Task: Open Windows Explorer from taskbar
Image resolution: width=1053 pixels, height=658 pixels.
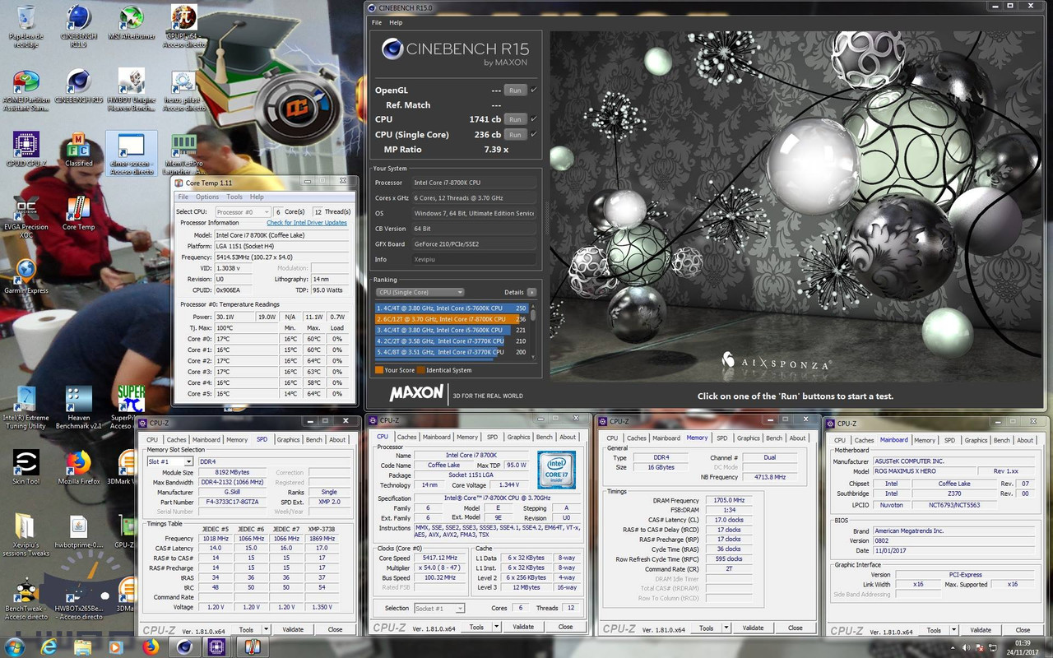Action: pyautogui.click(x=83, y=646)
